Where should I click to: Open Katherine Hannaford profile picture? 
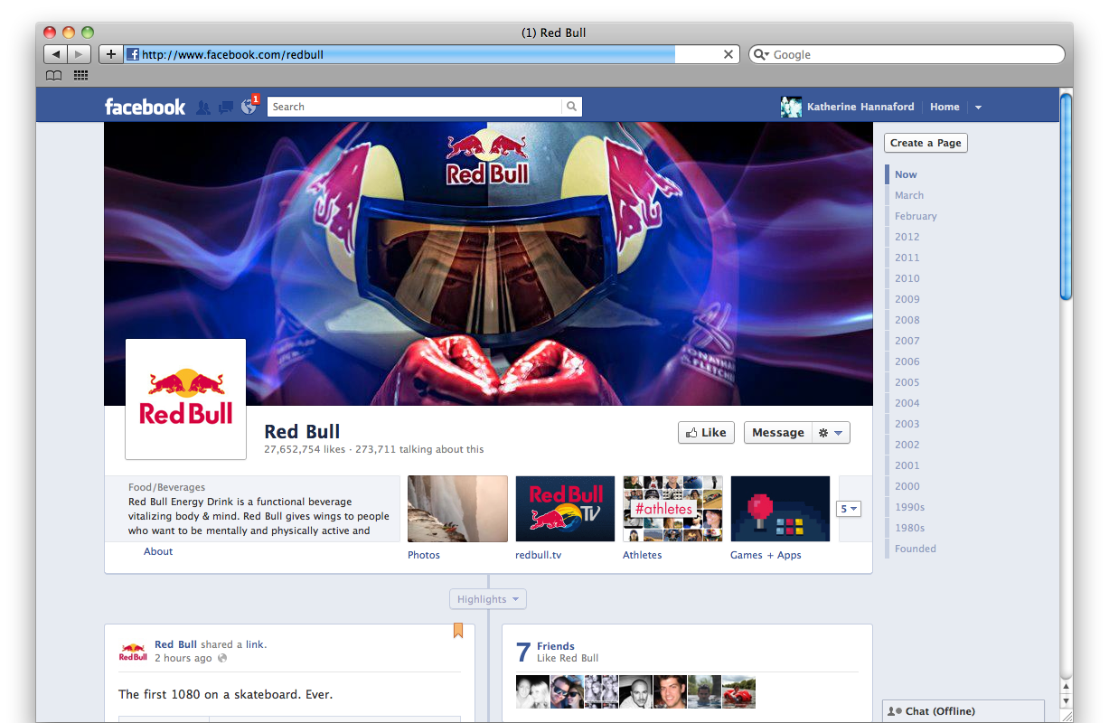coord(791,107)
